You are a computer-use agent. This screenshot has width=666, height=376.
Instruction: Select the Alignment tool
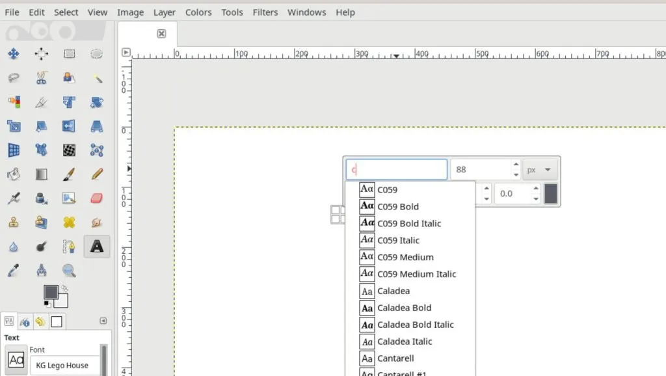pos(41,53)
